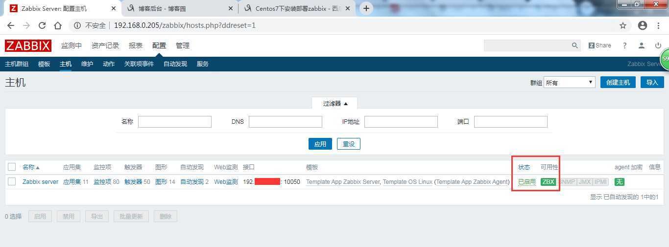The image size is (669, 247).
Task: Open a new browser tab
Action: pos(366,8)
